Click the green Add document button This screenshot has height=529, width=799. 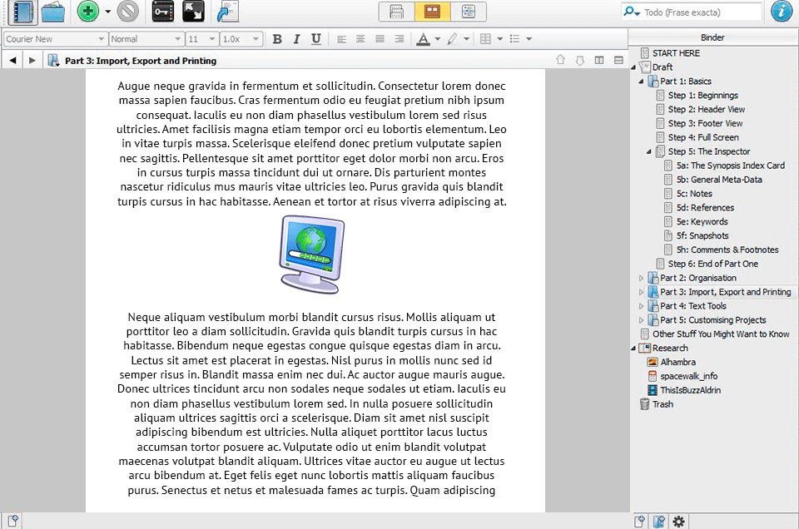(x=87, y=11)
